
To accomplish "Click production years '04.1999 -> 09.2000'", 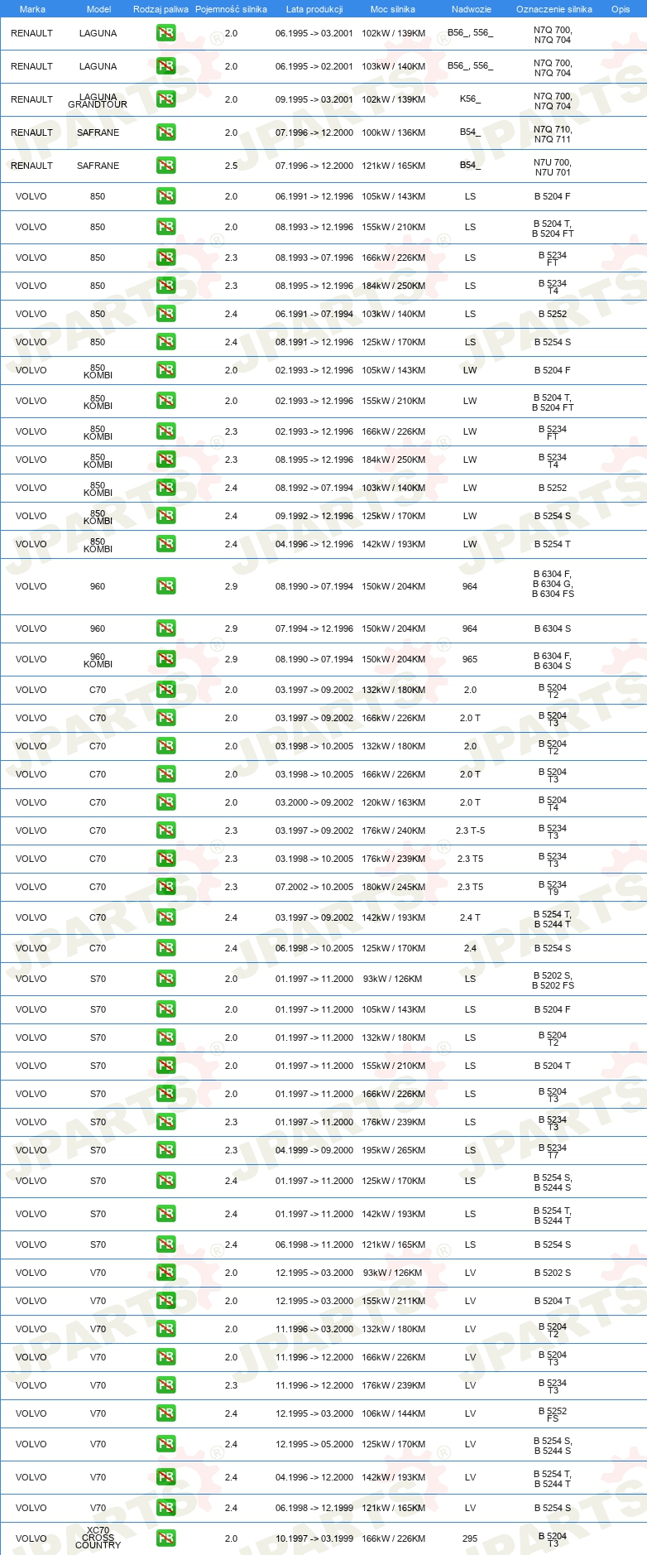I will click(x=314, y=1150).
